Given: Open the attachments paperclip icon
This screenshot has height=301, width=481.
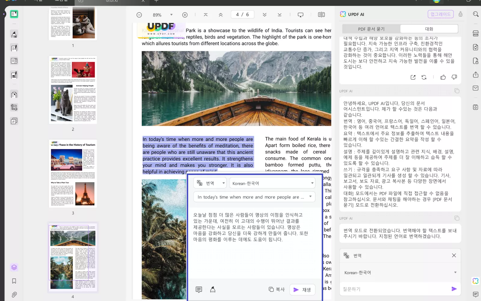Looking at the screenshot, I should [x=14, y=294].
